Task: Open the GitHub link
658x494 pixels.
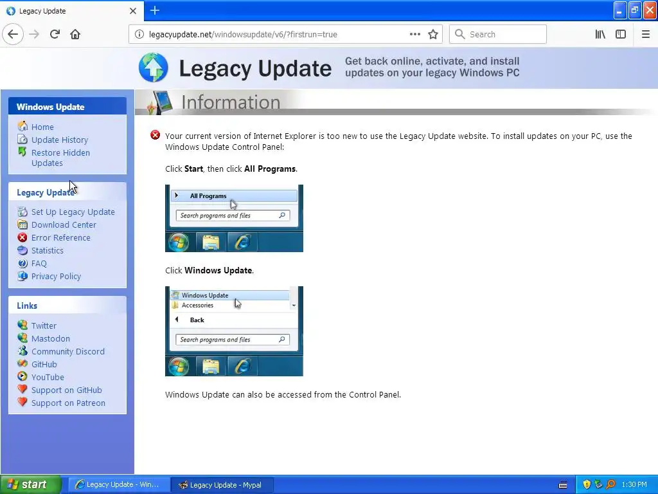Action: pos(44,365)
